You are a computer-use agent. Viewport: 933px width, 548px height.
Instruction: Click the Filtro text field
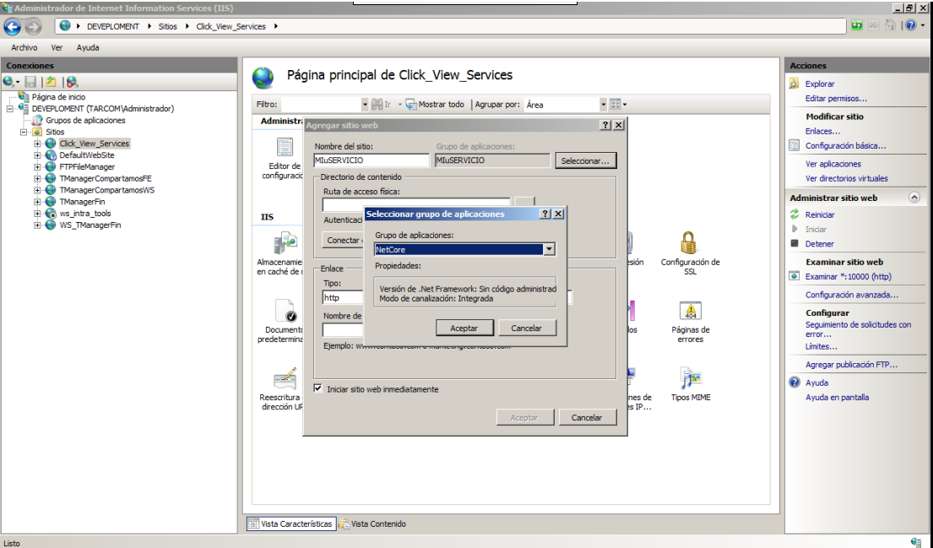coord(322,104)
